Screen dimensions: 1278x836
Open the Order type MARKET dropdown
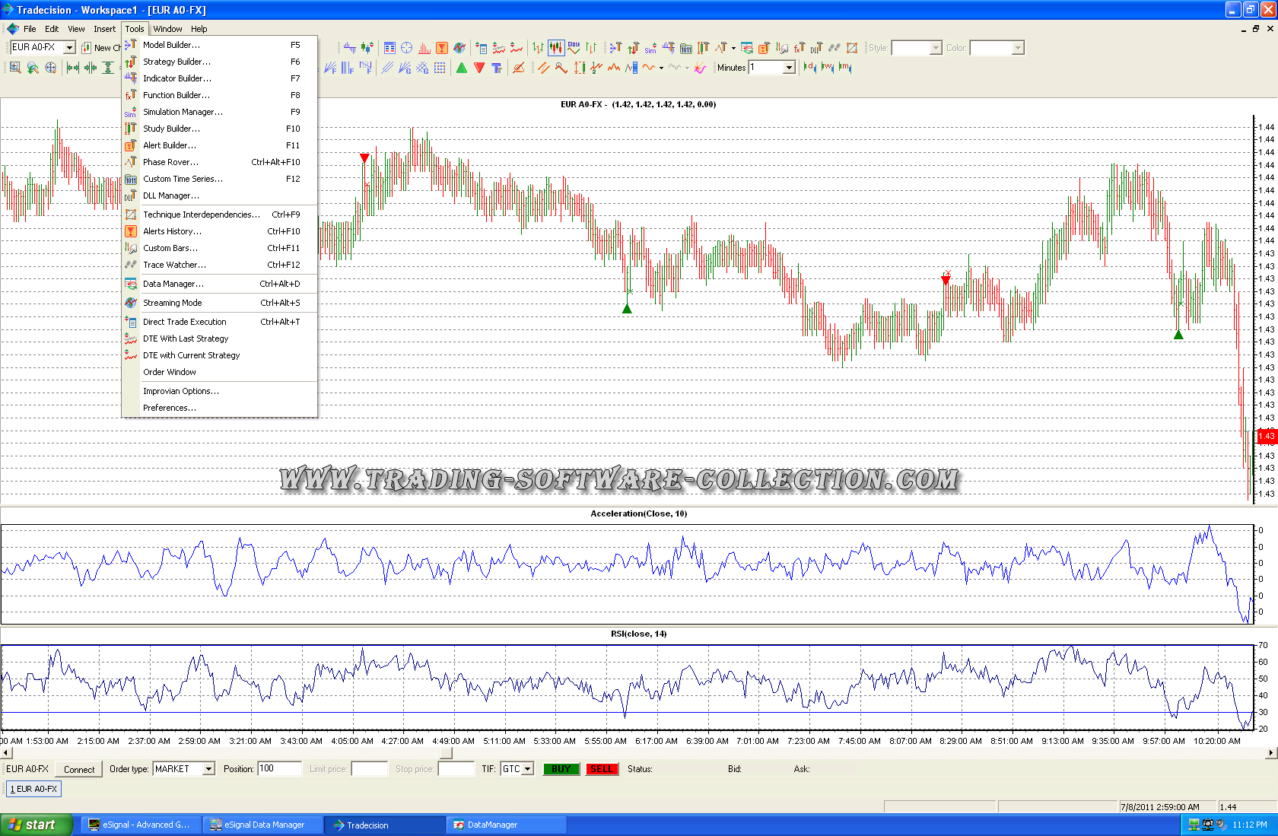pos(208,769)
